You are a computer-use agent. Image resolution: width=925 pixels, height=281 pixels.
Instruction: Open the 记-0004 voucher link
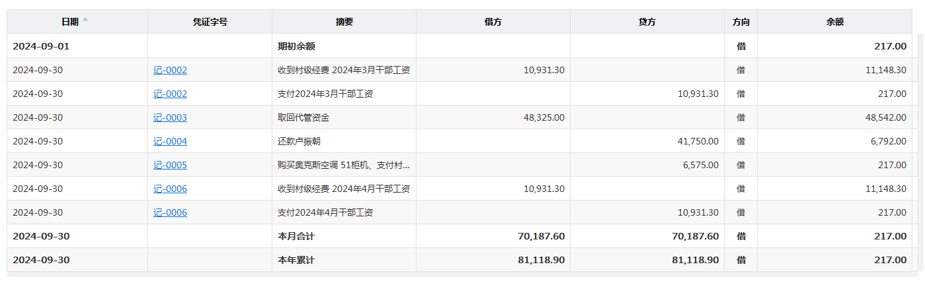(x=170, y=141)
